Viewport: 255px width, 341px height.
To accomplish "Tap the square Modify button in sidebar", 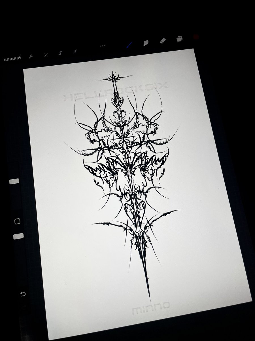I will click(17, 221).
